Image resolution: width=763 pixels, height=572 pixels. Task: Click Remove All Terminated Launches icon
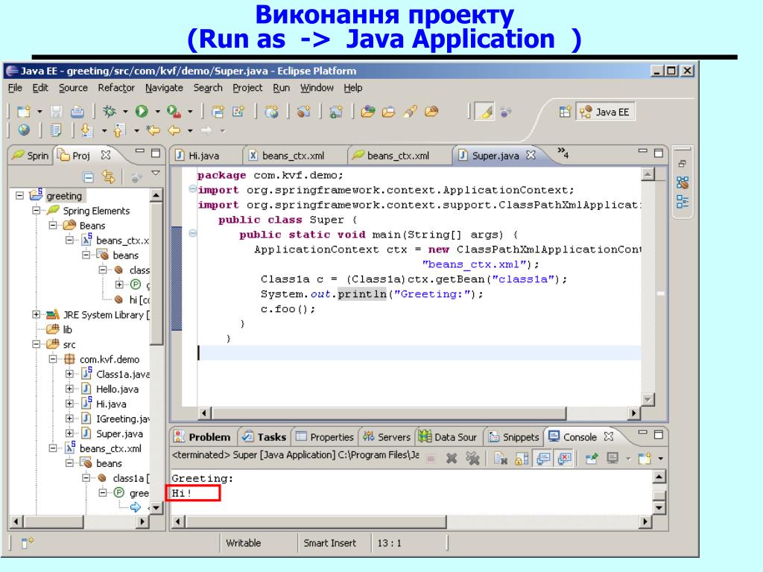click(472, 458)
